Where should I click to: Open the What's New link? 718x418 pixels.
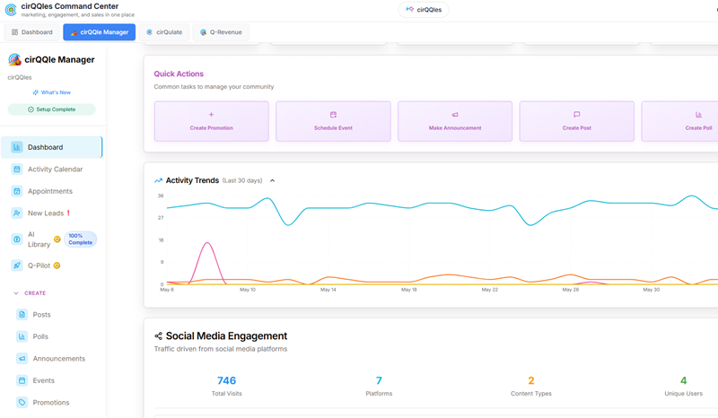point(52,92)
